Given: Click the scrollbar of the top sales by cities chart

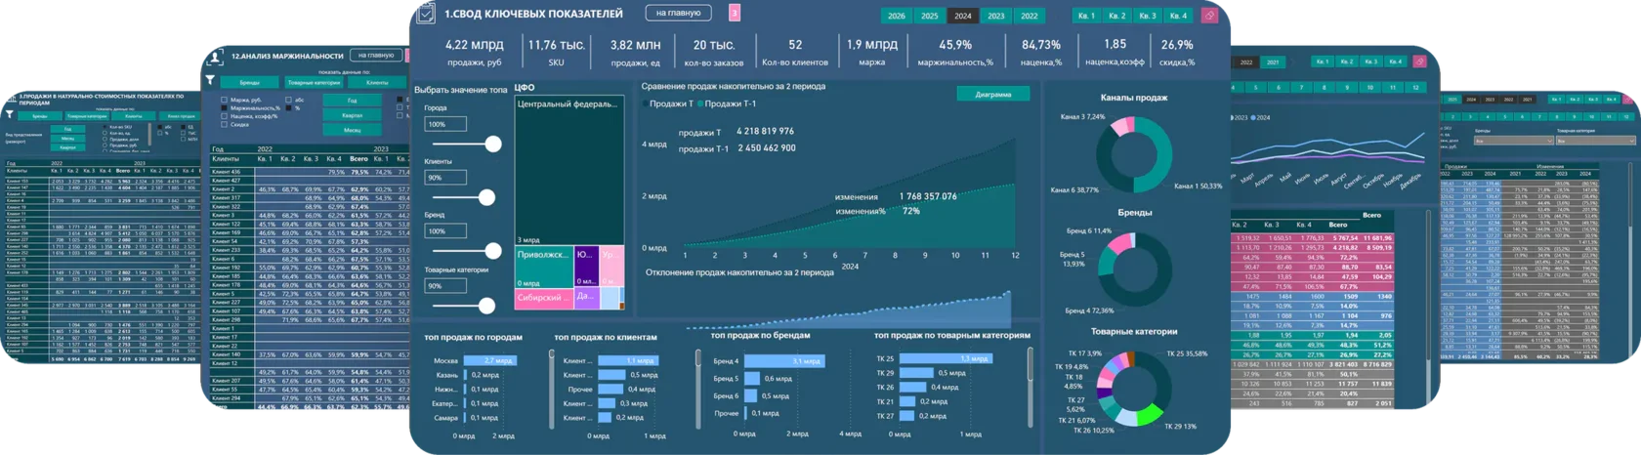Looking at the screenshot, I should [x=552, y=389].
